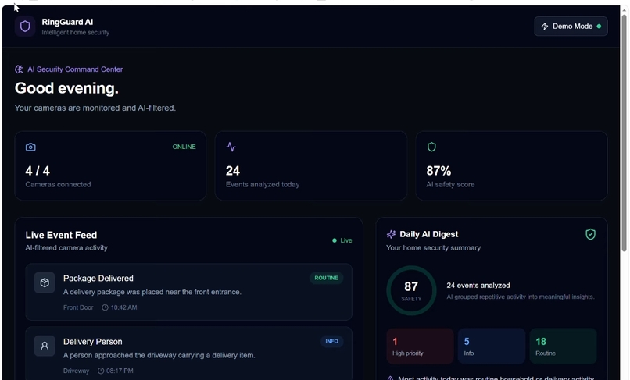Click the page's vertical scrollbar

pos(624,133)
